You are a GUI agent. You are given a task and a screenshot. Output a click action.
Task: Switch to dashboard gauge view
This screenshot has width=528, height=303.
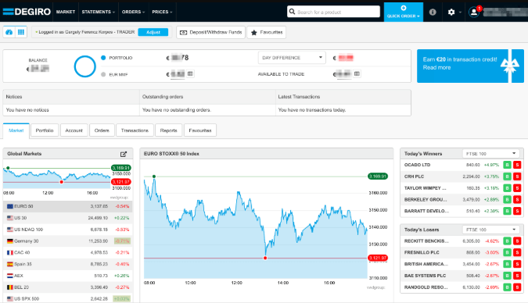[x=9, y=32]
